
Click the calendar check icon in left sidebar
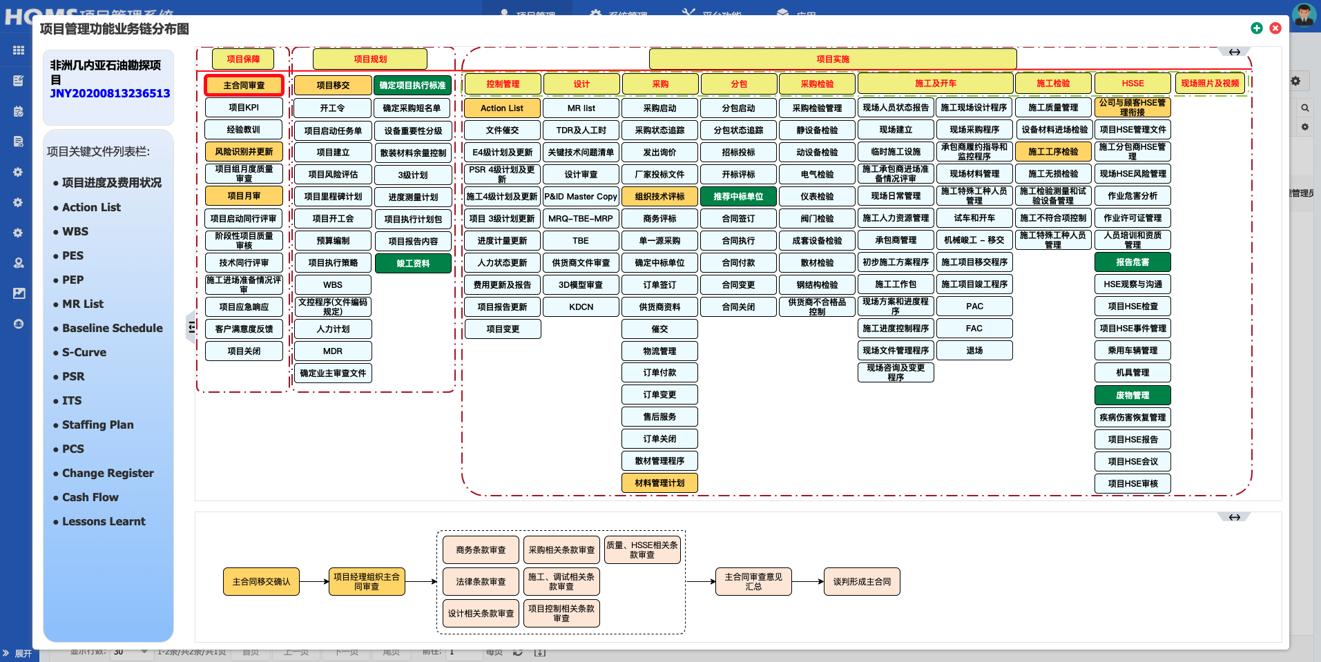tap(19, 111)
